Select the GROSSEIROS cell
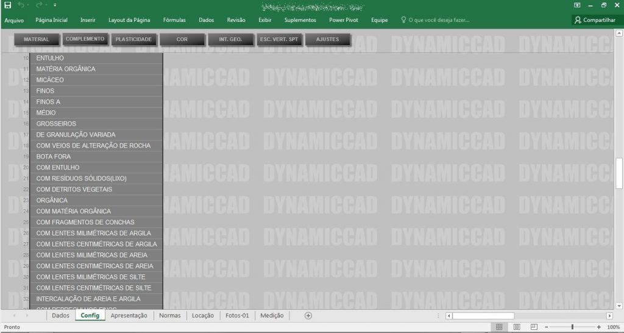Screen dimensions: 624x333 point(96,123)
